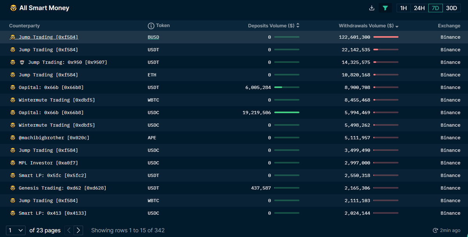Click the 2min ago timestamp
The width and height of the screenshot is (468, 237).
coord(450,230)
